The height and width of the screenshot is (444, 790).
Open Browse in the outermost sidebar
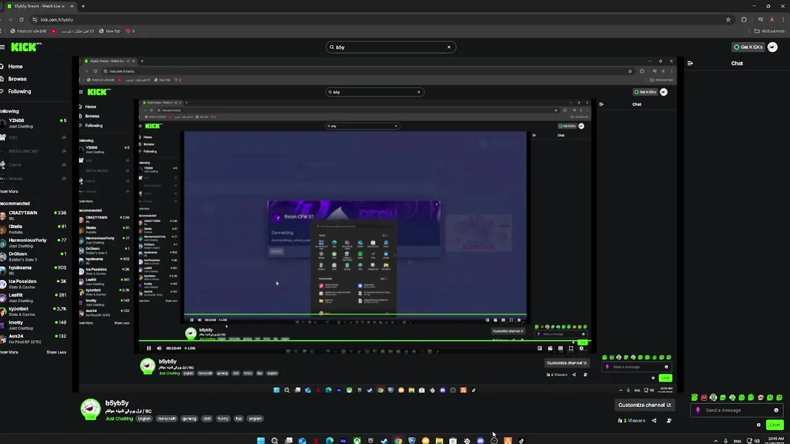coord(14,79)
